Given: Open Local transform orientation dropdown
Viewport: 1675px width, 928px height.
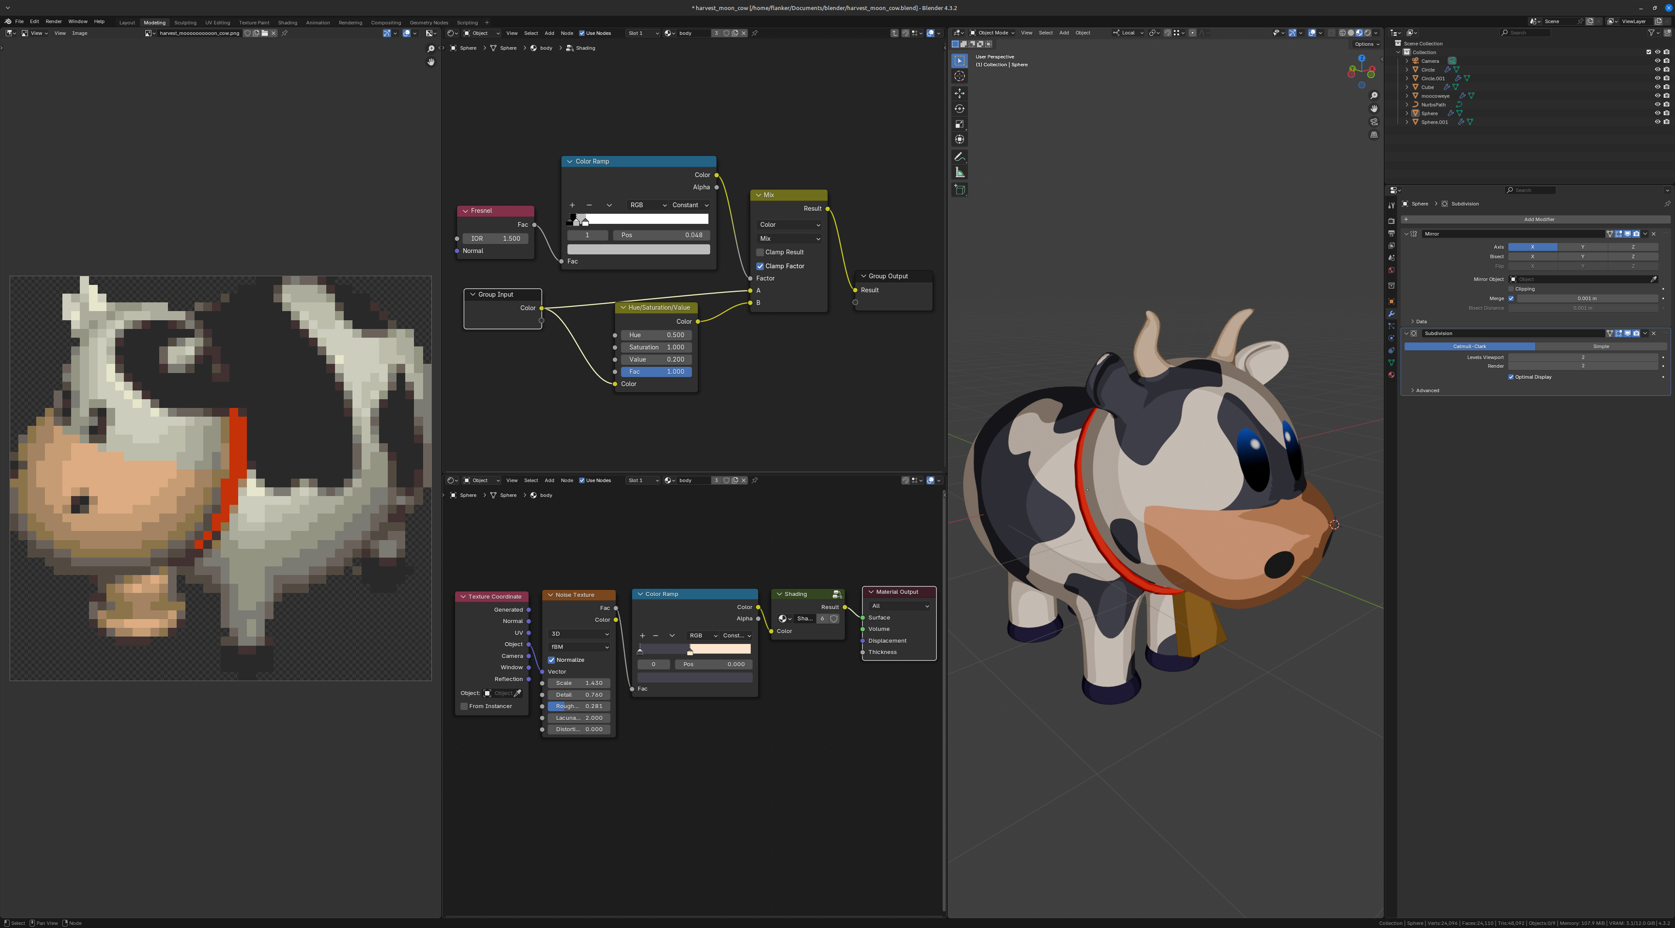Looking at the screenshot, I should (x=1128, y=33).
